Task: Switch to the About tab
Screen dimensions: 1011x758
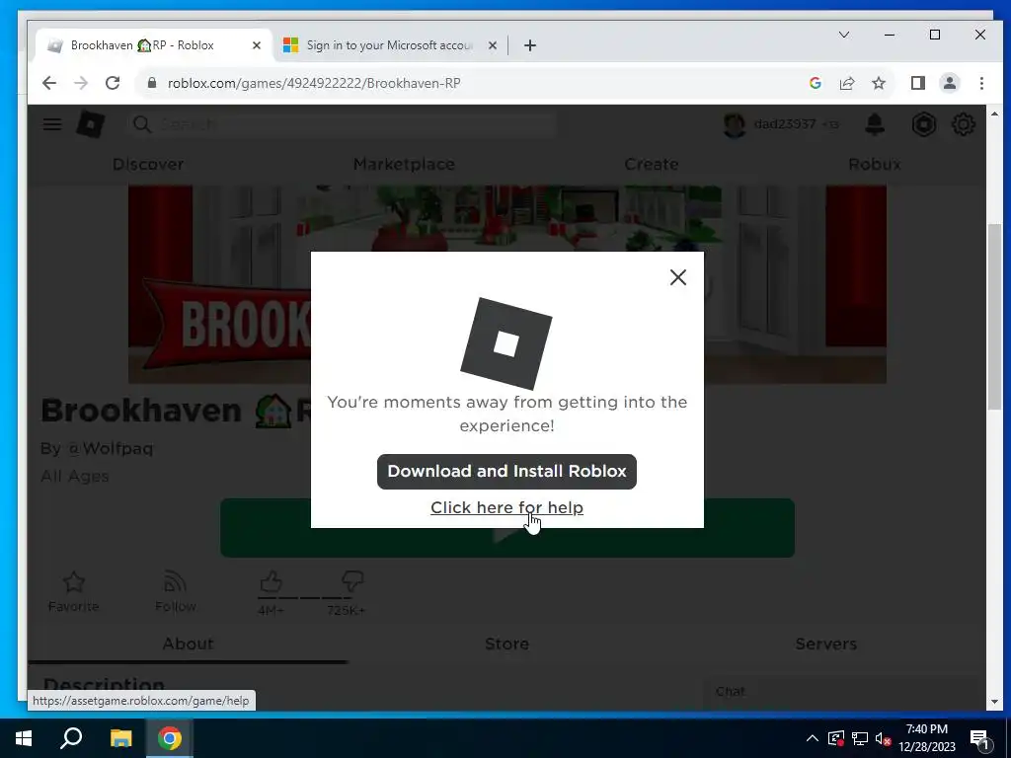Action: (x=189, y=644)
